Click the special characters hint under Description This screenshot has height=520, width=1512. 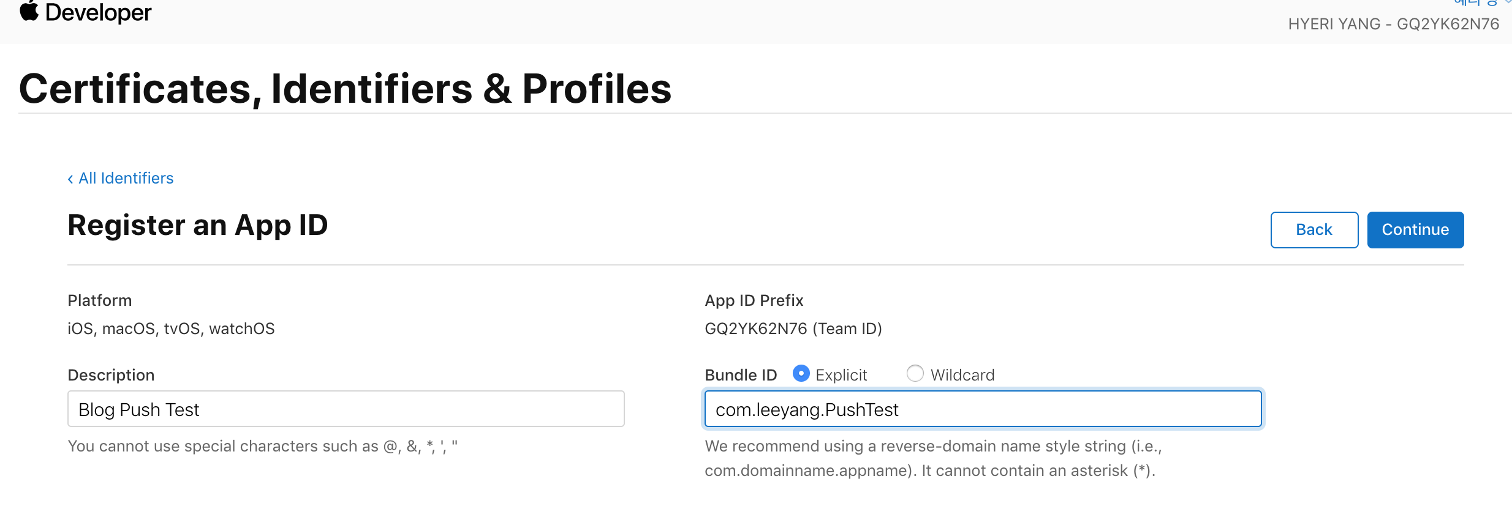tap(262, 446)
